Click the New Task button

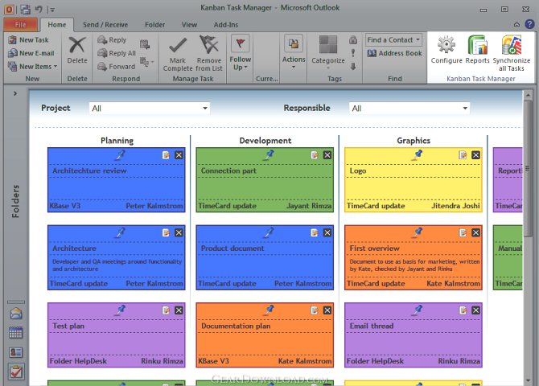[28, 40]
